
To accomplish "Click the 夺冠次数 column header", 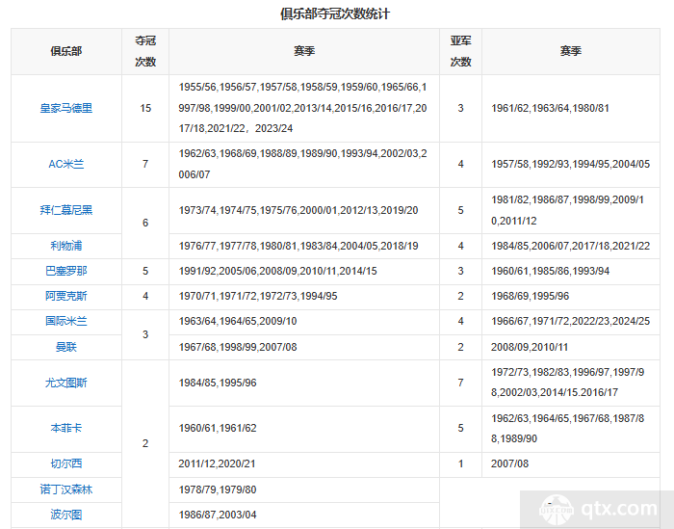I will tap(145, 51).
